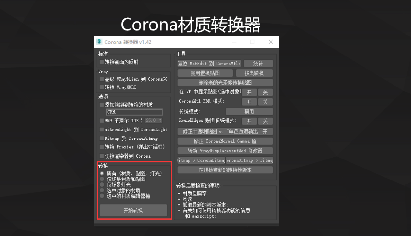Set RoundEdges 贴图传统模式 to 开

click(x=249, y=121)
